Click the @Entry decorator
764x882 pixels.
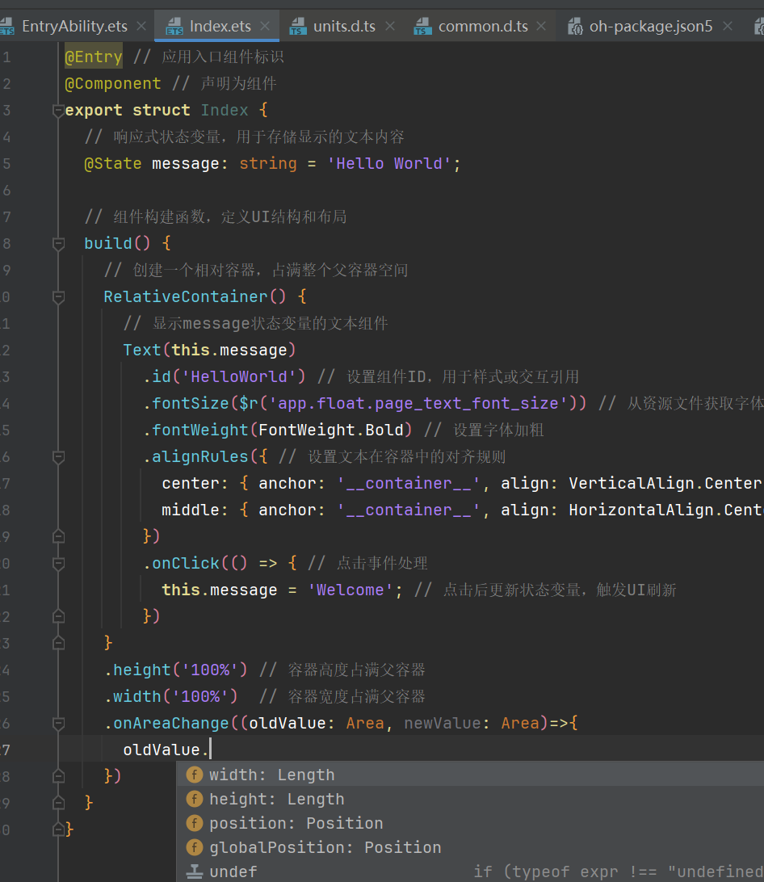point(94,57)
